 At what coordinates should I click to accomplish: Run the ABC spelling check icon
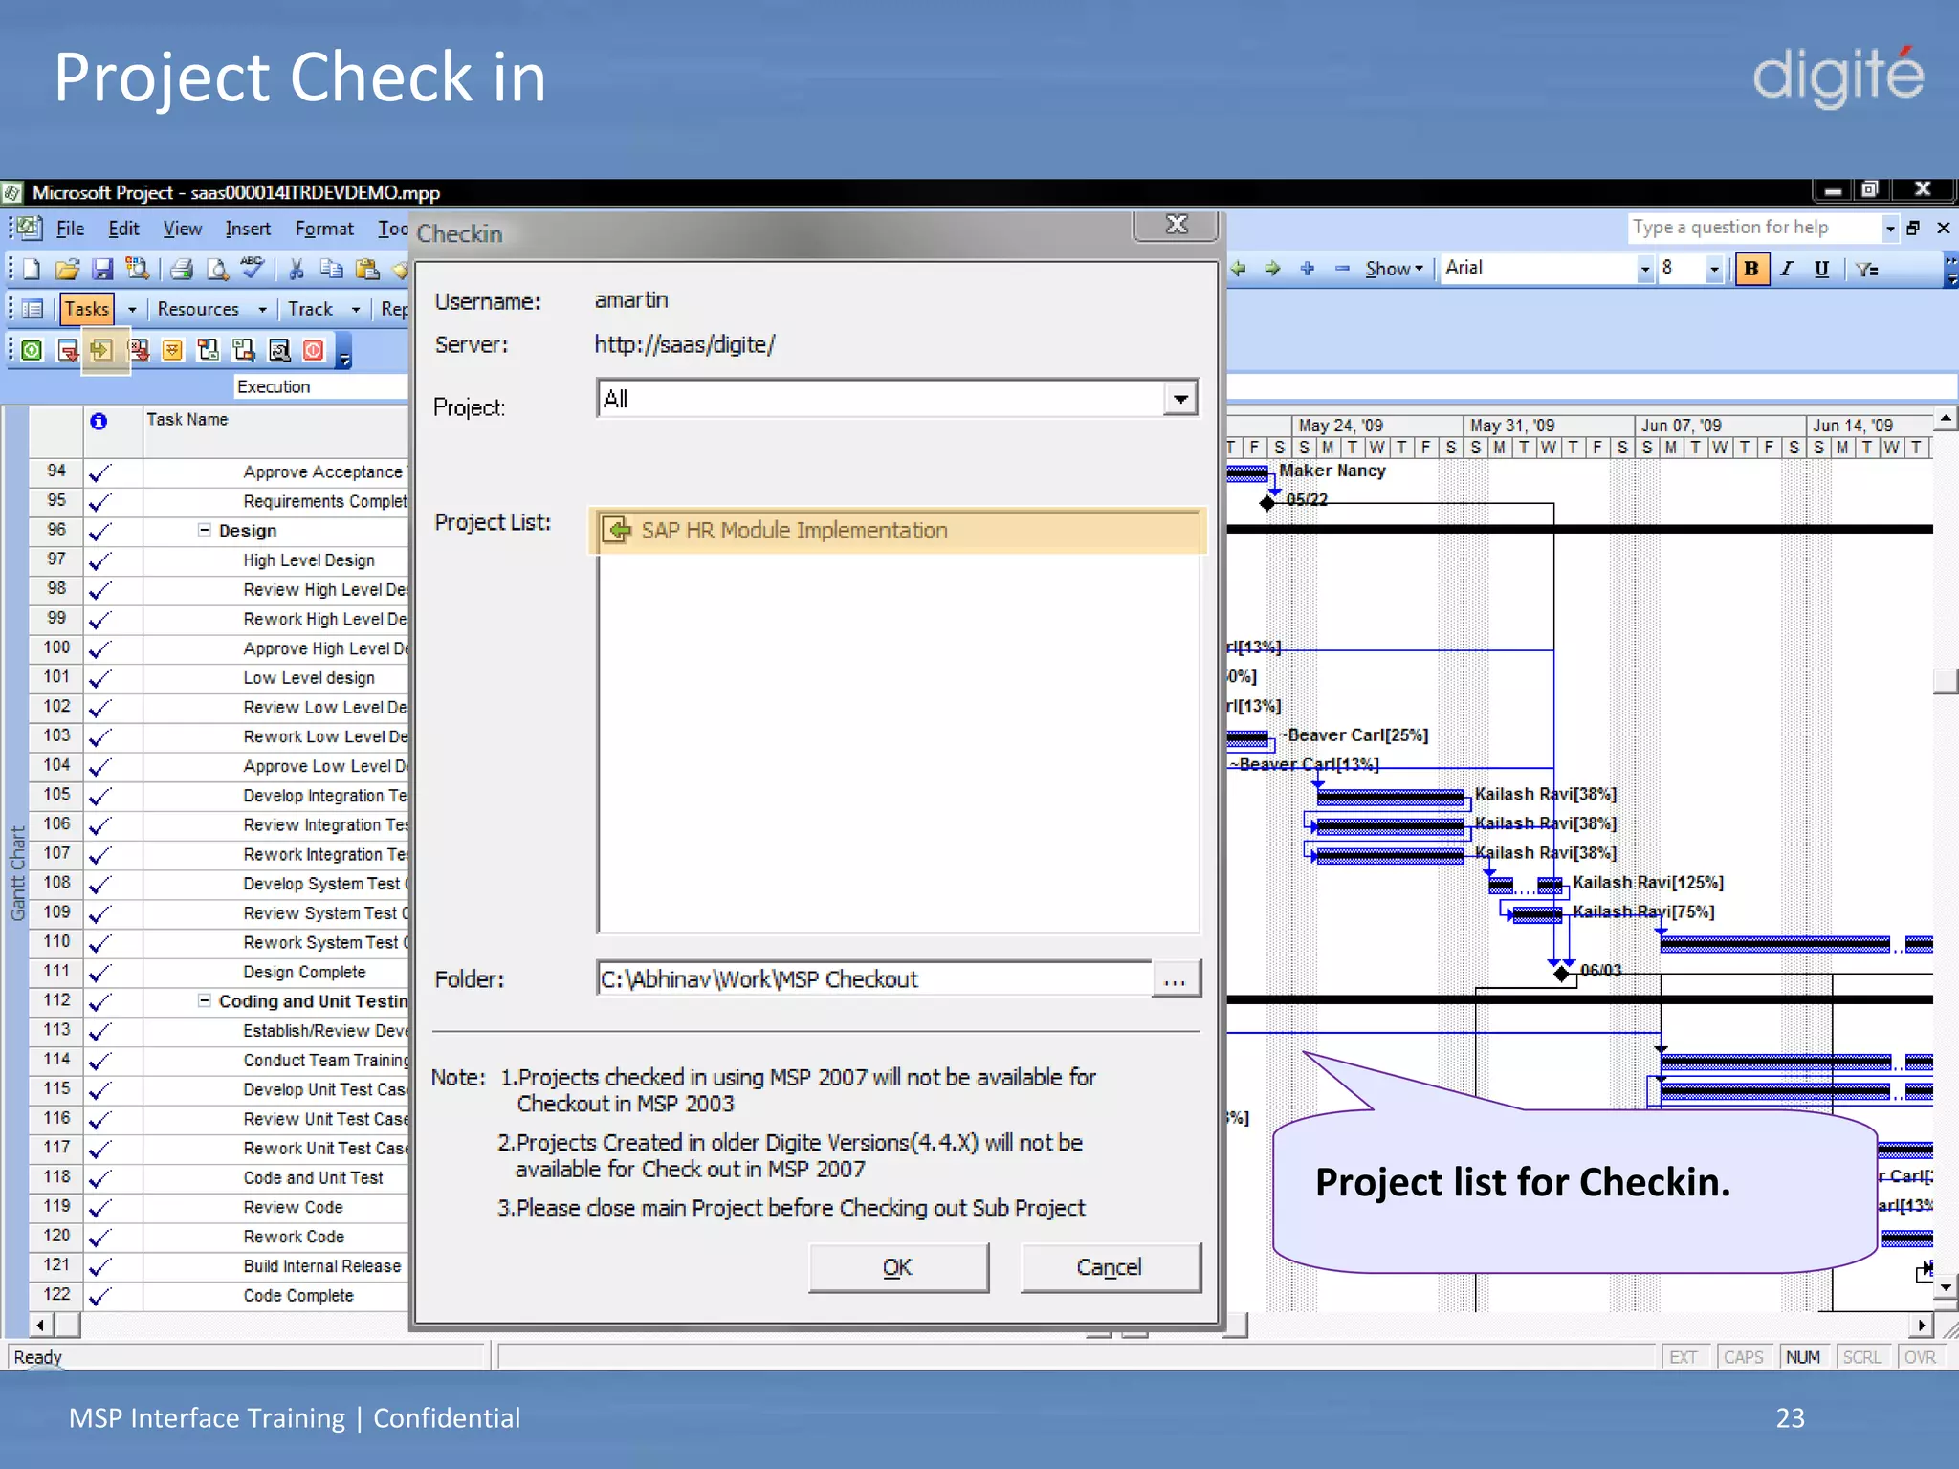[253, 267]
